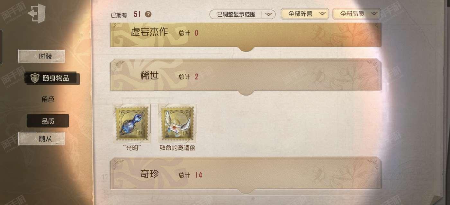Click the notch under the 稀世 banner

tap(246, 93)
